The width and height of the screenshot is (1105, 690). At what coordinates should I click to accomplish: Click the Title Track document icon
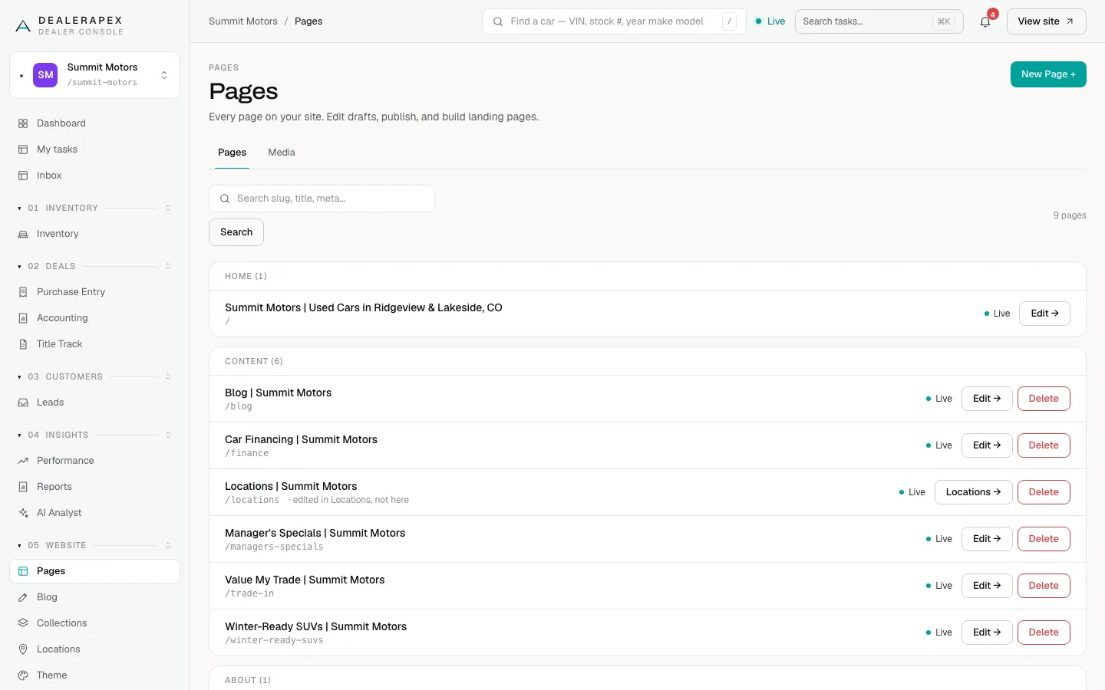23,344
